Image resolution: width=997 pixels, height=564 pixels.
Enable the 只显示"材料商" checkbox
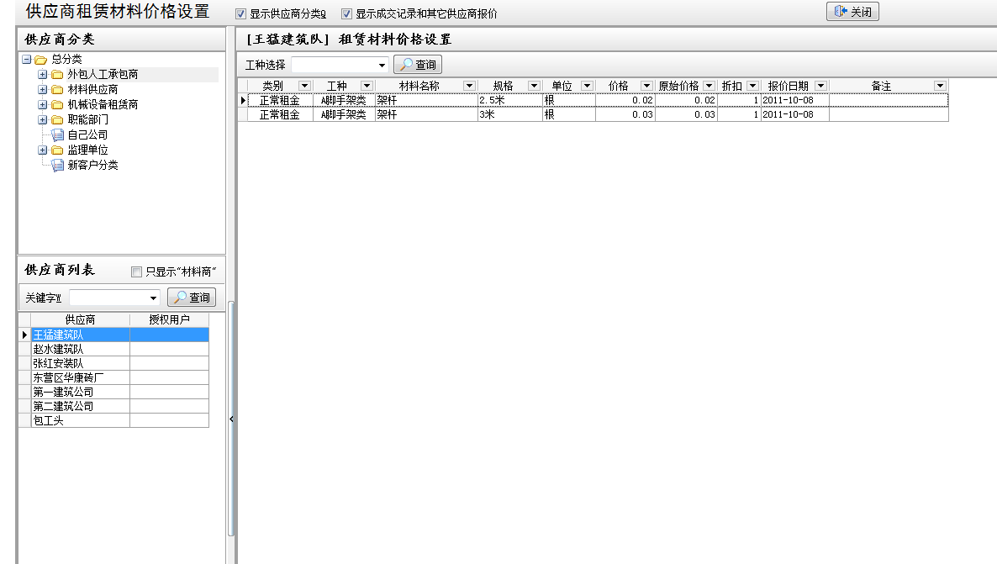[135, 270]
